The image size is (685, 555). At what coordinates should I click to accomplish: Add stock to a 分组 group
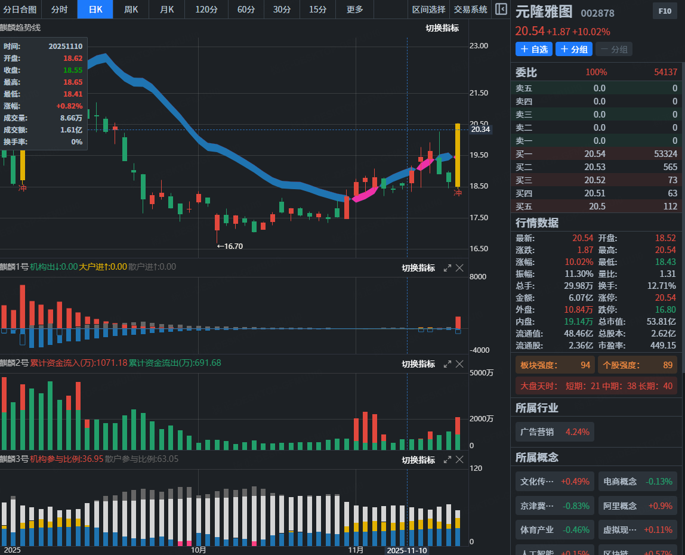coord(574,49)
